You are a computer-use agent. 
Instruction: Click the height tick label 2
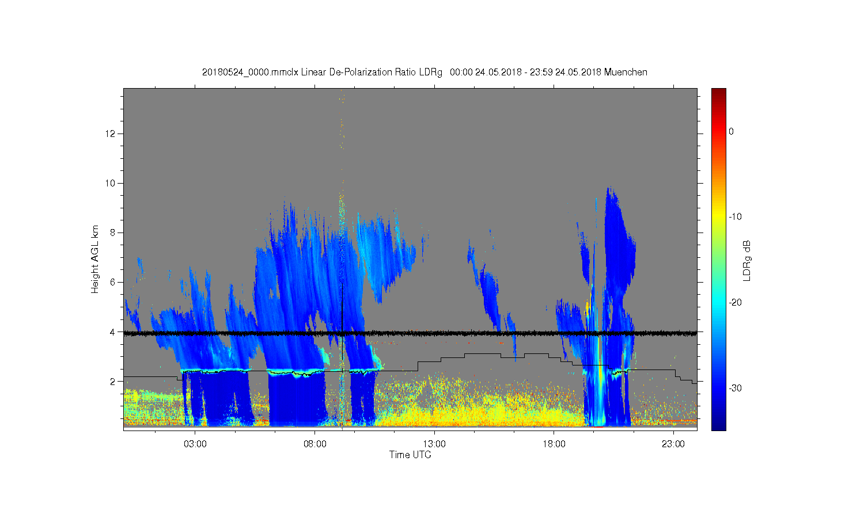tap(113, 382)
